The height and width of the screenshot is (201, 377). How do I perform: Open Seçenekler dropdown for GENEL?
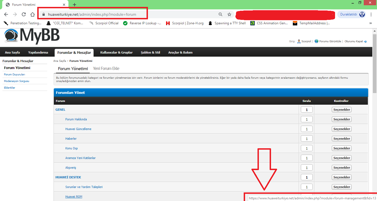pyautogui.click(x=342, y=110)
